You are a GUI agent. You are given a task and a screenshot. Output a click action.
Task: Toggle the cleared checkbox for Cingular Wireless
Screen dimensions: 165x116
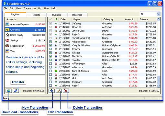tap(50, 45)
